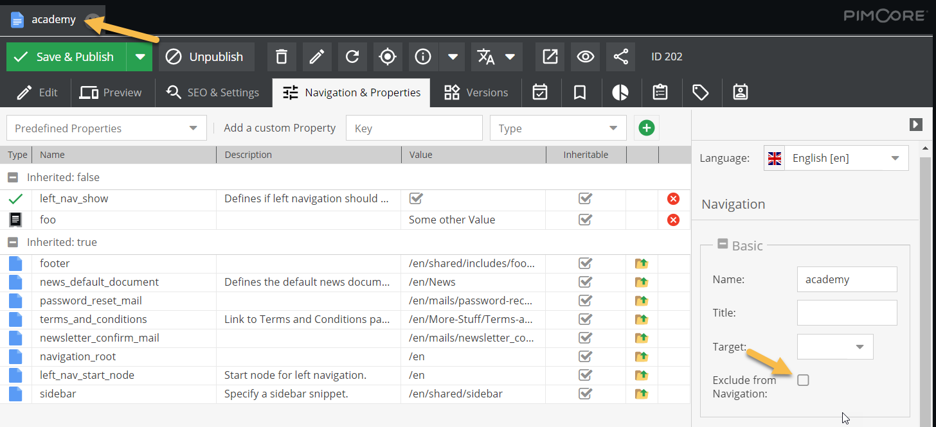The image size is (936, 427).
Task: Locate document in tree with the crosshair icon
Action: pyautogui.click(x=388, y=57)
